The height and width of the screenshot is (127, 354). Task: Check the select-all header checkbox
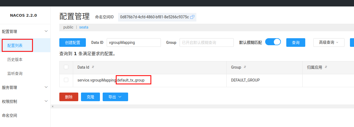click(x=66, y=67)
